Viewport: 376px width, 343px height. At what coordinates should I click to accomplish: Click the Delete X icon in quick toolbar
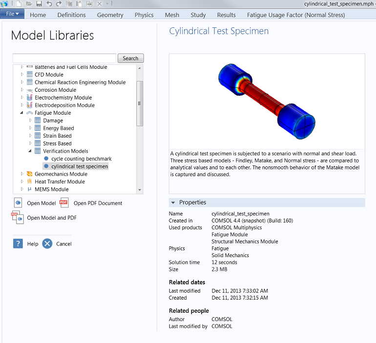point(100,3)
